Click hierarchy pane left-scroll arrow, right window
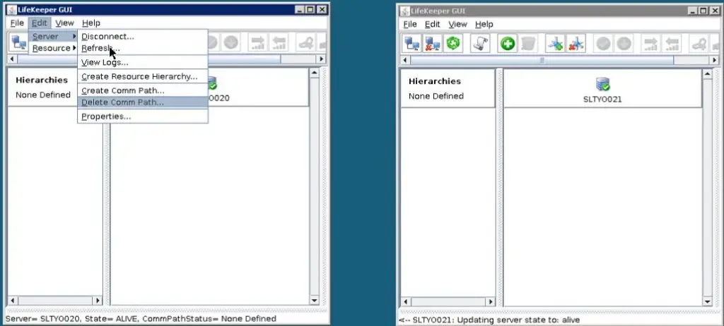This screenshot has height=326, width=724. 405,301
